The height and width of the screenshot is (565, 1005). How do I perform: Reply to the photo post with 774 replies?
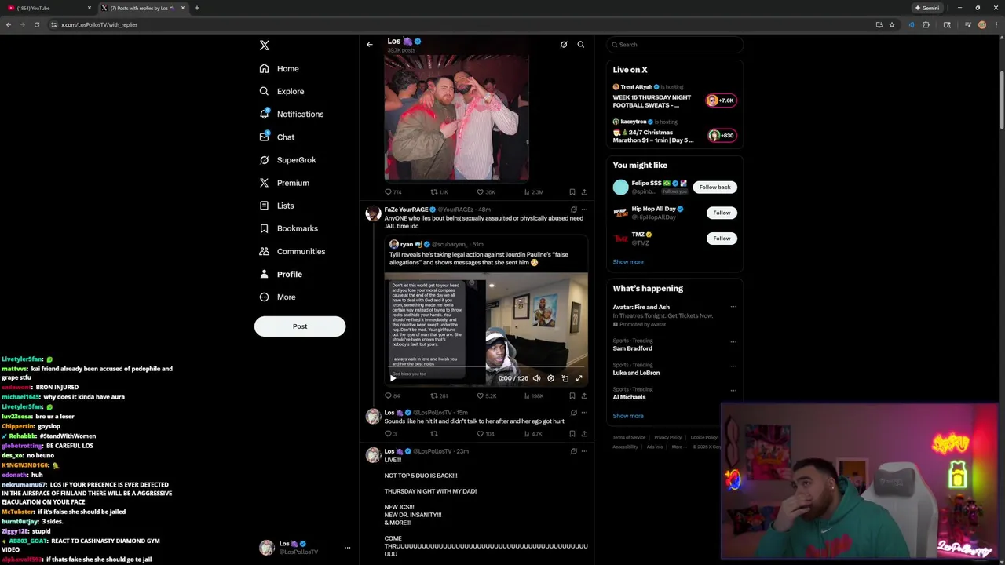tap(393, 191)
